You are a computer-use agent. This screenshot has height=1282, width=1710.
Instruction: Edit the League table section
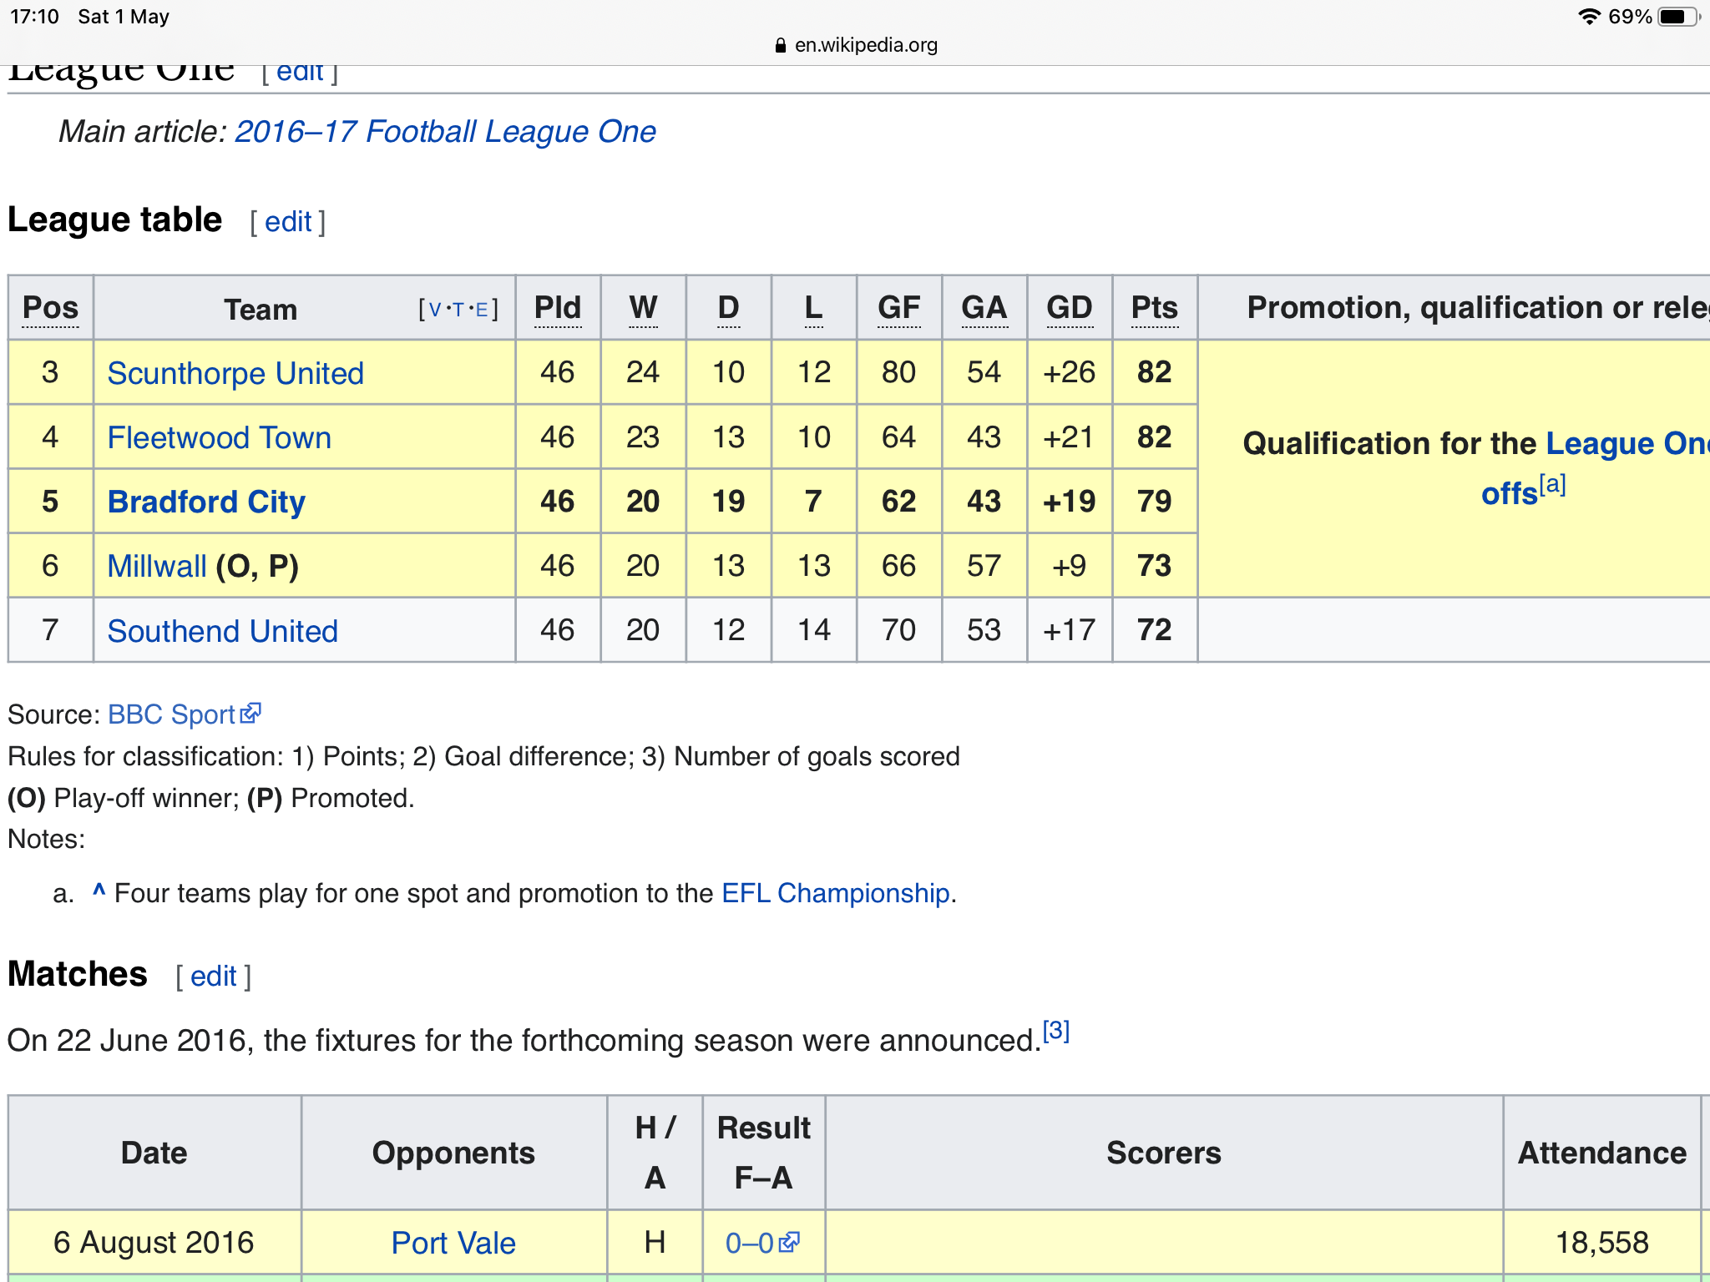tap(288, 222)
